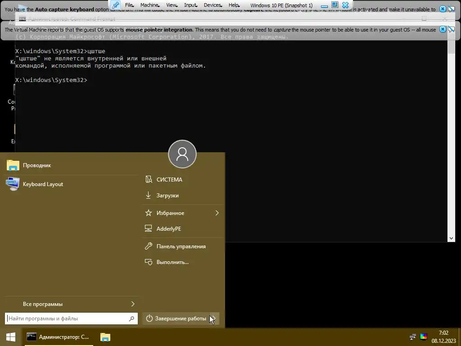The width and height of the screenshot is (461, 346).
Task: Dismiss the mouse pointer integration notification
Action: click(x=443, y=29)
